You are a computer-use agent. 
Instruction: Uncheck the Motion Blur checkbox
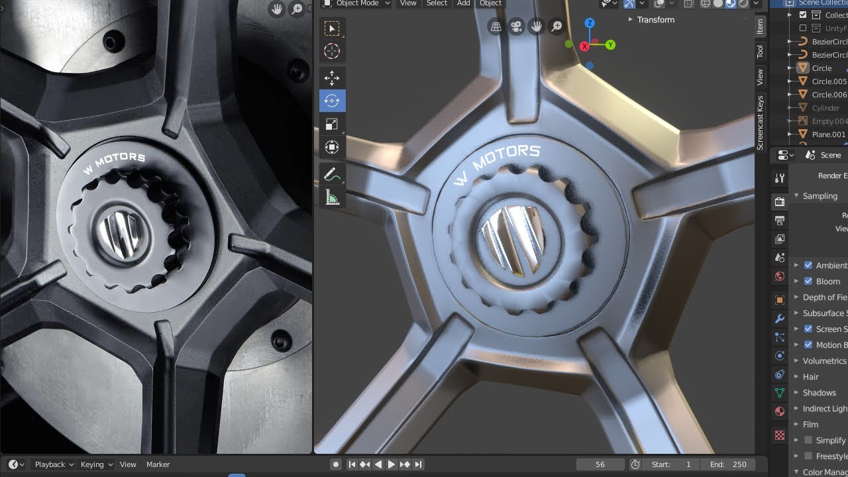pyautogui.click(x=808, y=344)
